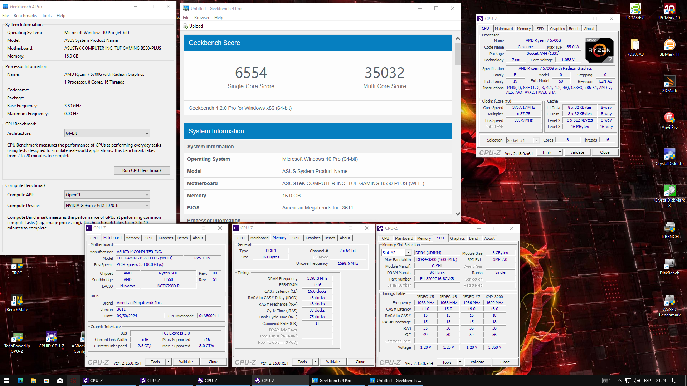Image resolution: width=687 pixels, height=386 pixels.
Task: Open the PCMark 8 desktop icon
Action: (635, 11)
